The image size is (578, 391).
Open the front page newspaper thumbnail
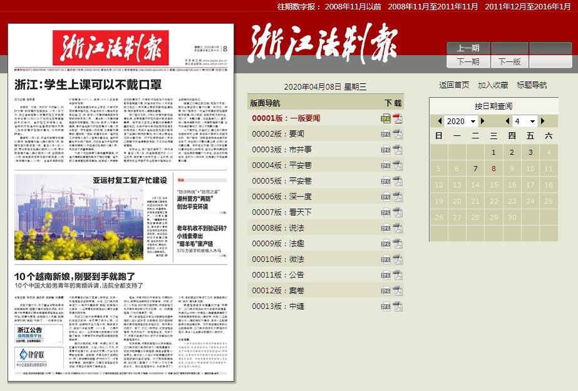pyautogui.click(x=121, y=202)
